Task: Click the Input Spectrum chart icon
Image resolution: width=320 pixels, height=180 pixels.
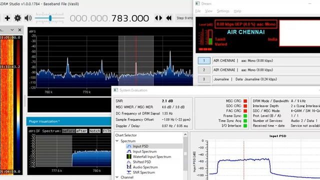Action: tap(129, 151)
